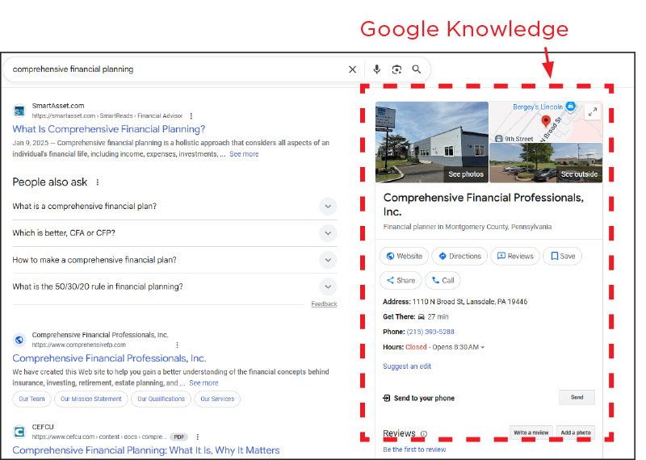Share the business listing
The width and height of the screenshot is (646, 460).
point(401,281)
